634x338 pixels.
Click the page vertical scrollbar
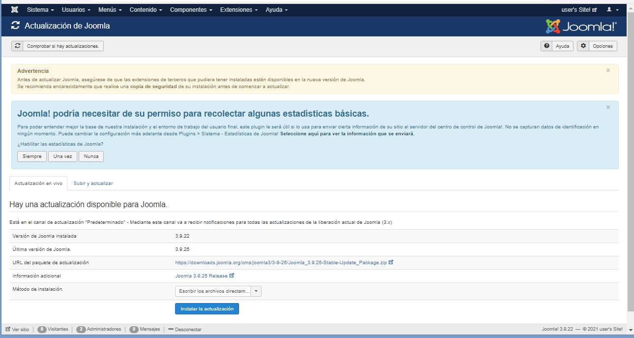631,162
